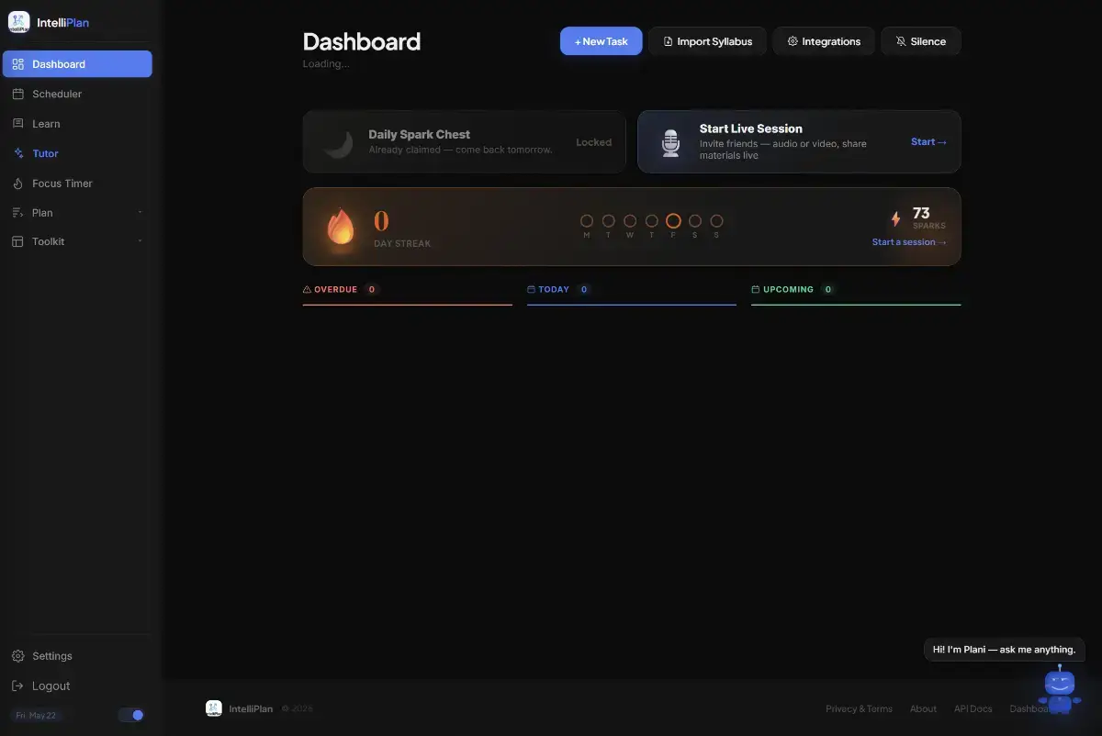Click the Overdue warning triangle icon

point(307,289)
